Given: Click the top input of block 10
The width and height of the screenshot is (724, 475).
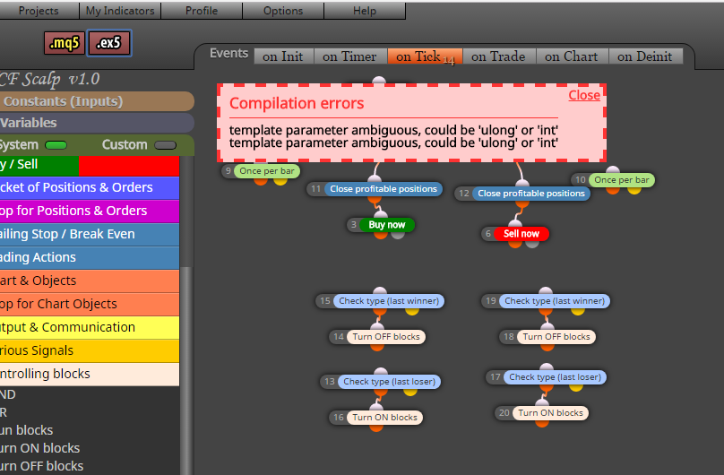Looking at the screenshot, I should [613, 170].
